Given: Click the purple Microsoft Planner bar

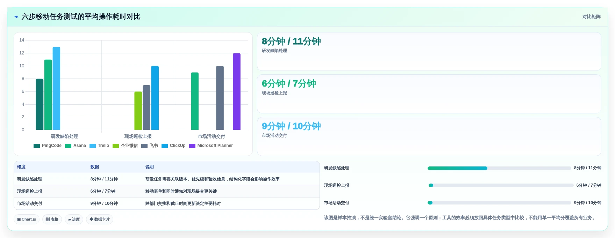Looking at the screenshot, I should (237, 91).
